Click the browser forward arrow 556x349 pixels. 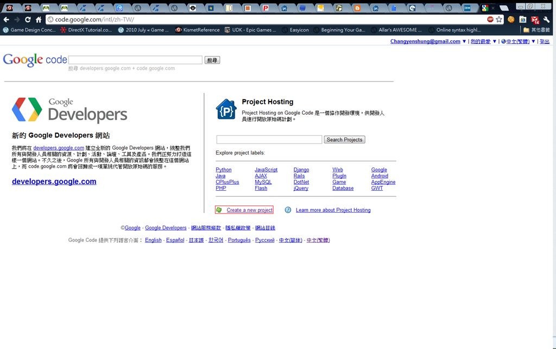click(x=17, y=20)
